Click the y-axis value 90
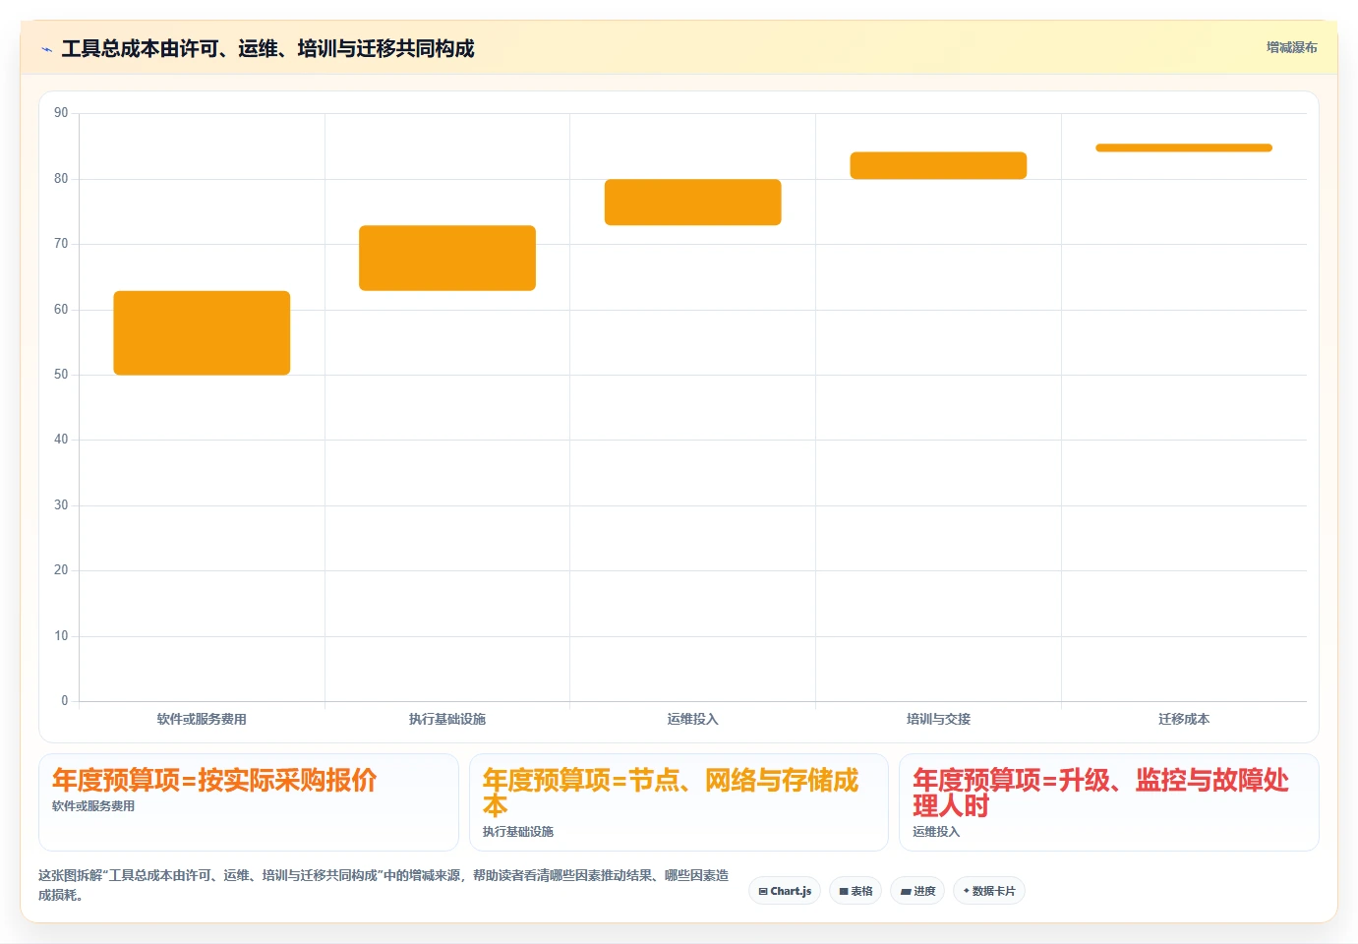The width and height of the screenshot is (1358, 944). coord(61,113)
